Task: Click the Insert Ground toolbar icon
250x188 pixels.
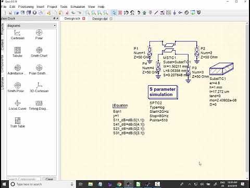Action: coord(174,13)
